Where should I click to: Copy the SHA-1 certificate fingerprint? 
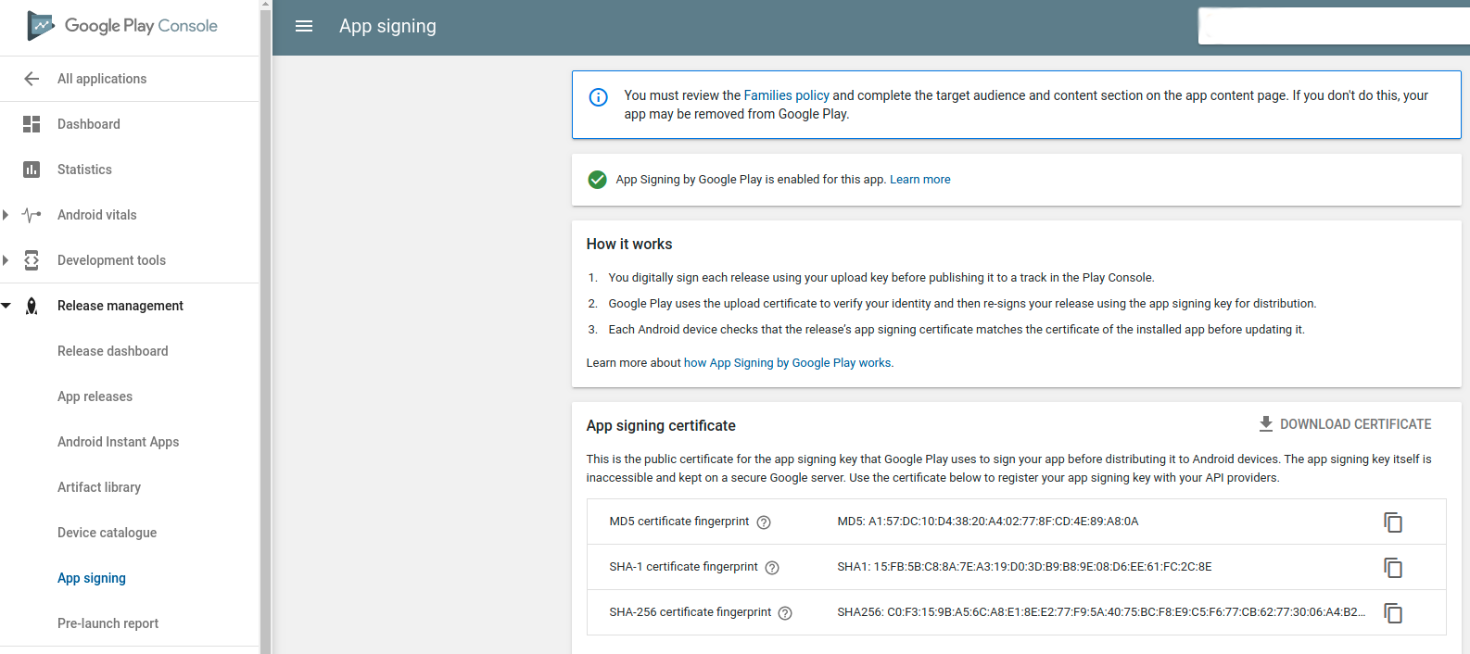[x=1392, y=567]
